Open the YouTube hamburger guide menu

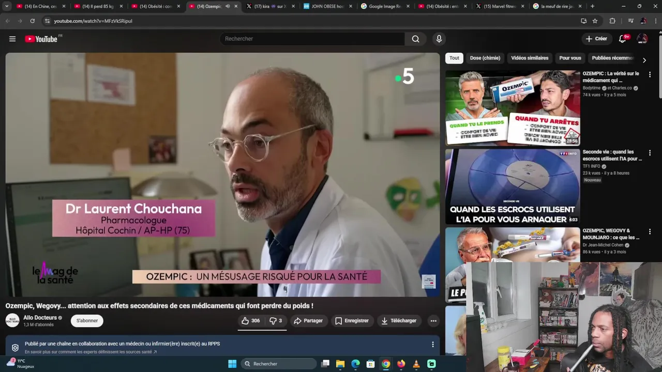(x=12, y=39)
